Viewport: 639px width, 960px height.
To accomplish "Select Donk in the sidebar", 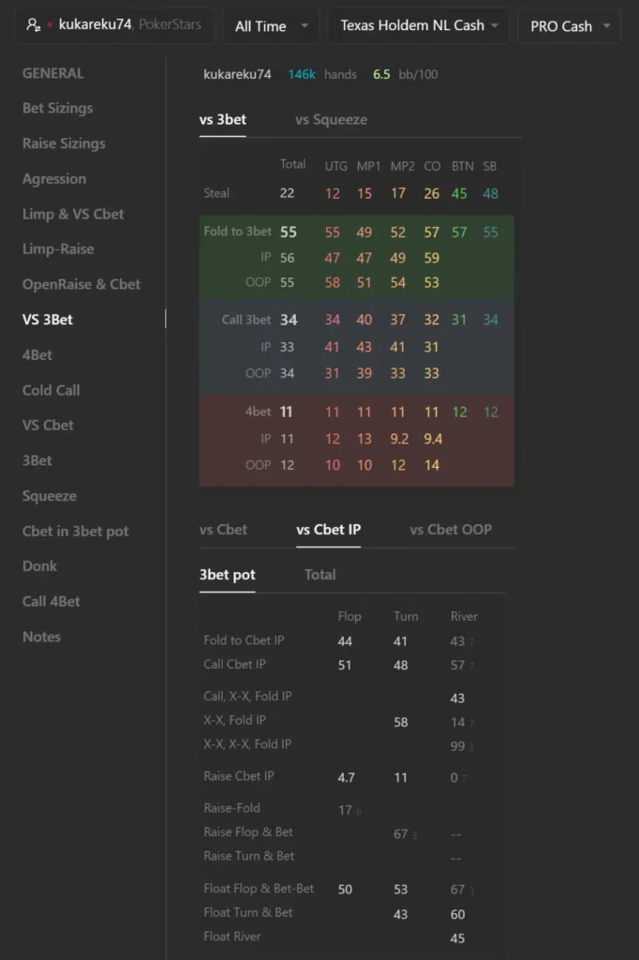I will click(39, 565).
